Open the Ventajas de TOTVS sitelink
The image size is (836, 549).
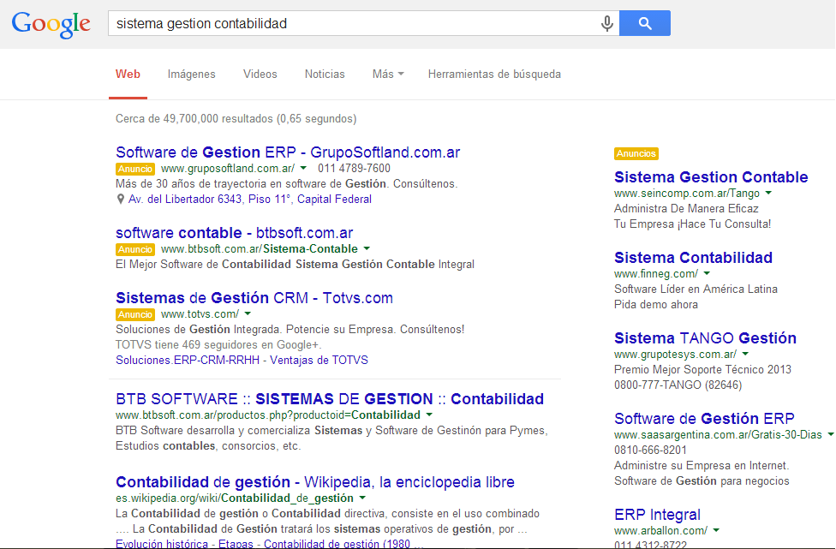[317, 359]
